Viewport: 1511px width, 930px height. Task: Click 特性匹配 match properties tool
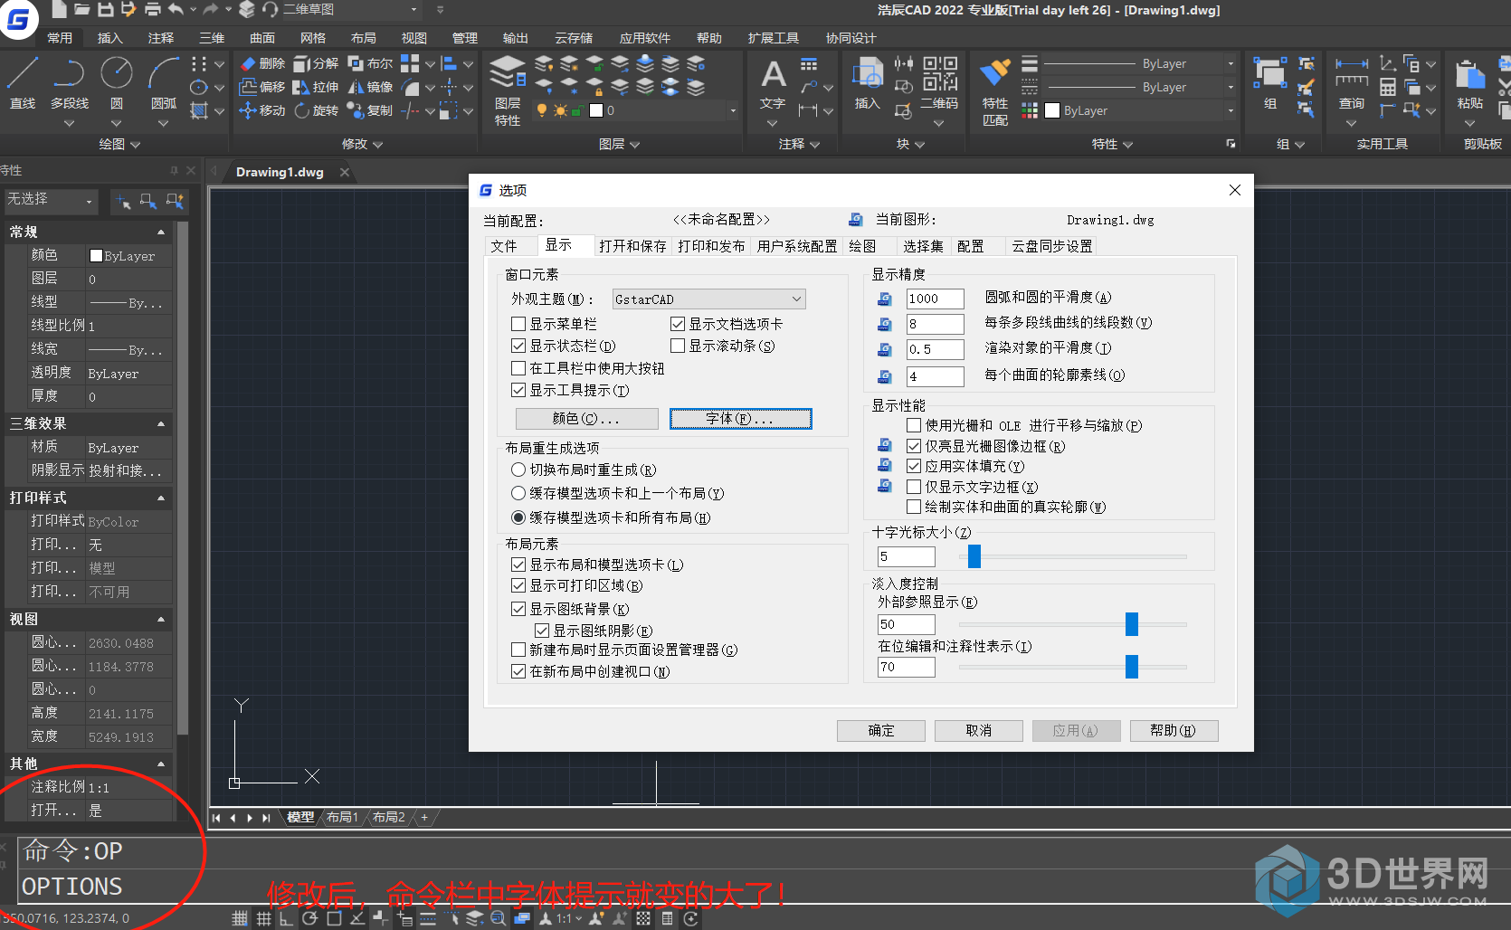tap(995, 90)
